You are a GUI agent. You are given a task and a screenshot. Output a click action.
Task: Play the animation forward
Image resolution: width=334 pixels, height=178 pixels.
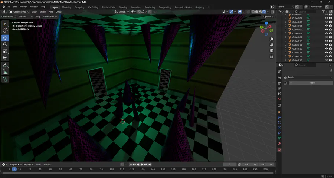click(x=142, y=164)
